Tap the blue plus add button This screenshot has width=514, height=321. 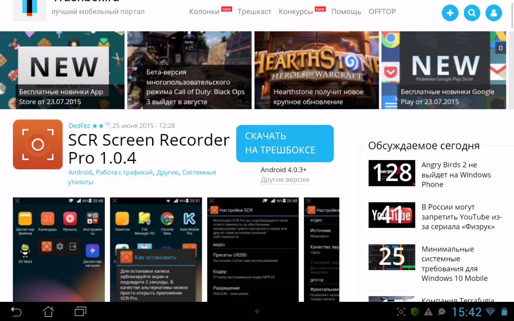point(450,13)
